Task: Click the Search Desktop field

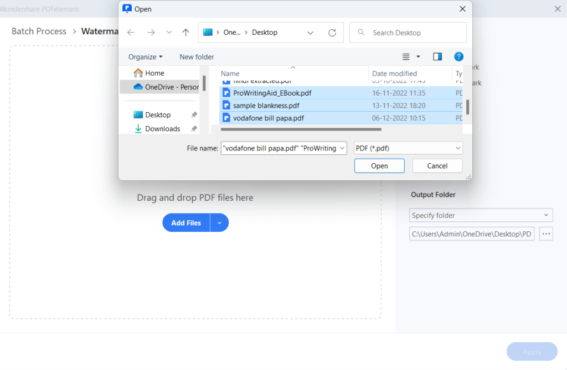Action: (x=408, y=33)
